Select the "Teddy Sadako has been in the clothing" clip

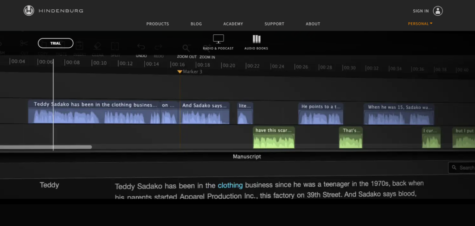pos(94,112)
